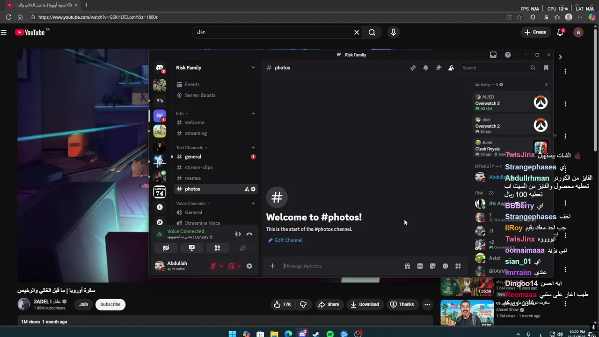
Task: Collapse the Voice Channels category
Action: point(193,204)
